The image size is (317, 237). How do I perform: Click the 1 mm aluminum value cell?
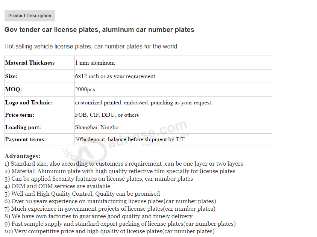click(x=173, y=63)
